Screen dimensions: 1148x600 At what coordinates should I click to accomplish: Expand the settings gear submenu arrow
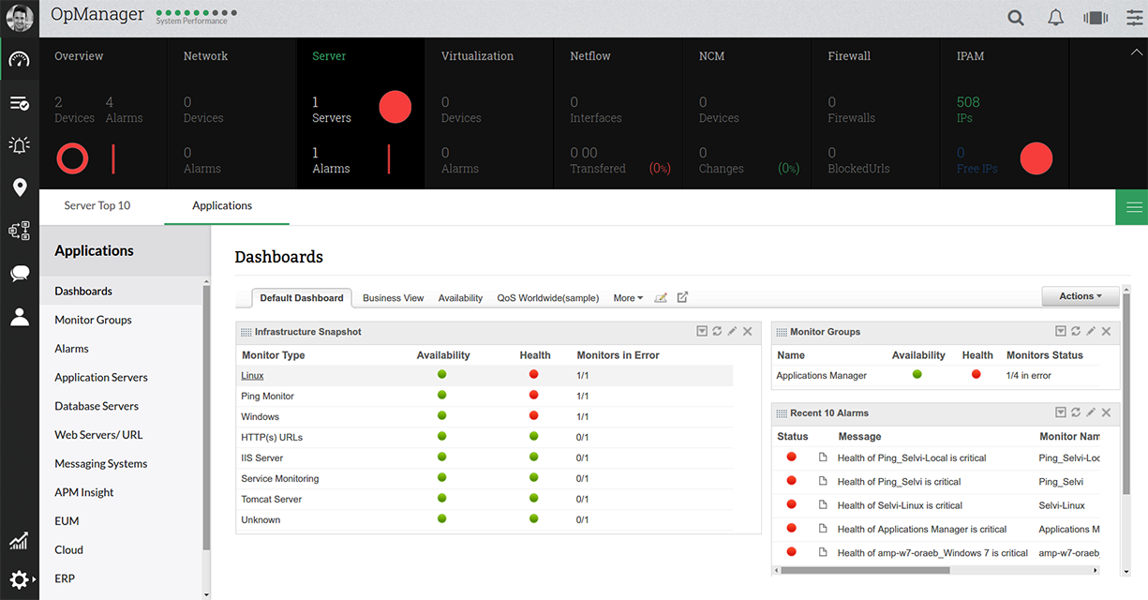(35, 581)
